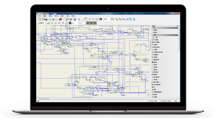Click the zoom-to-fit icon beside zoom percentage
This screenshot has width=218, height=118.
tap(112, 19)
